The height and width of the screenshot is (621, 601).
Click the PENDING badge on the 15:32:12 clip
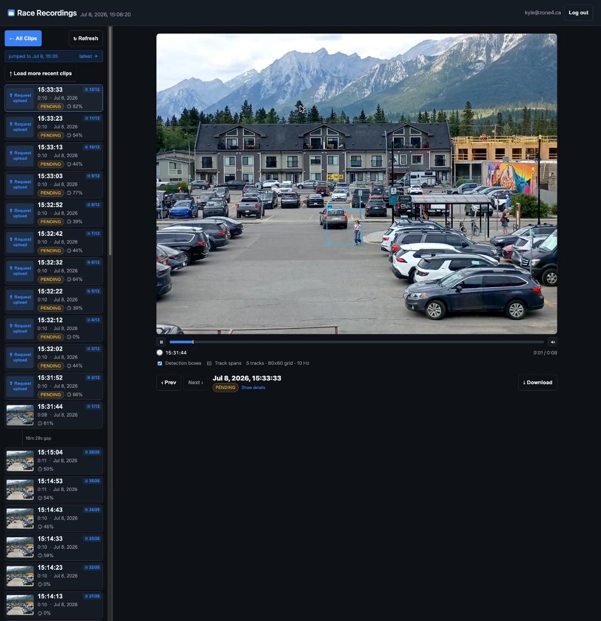tap(51, 337)
